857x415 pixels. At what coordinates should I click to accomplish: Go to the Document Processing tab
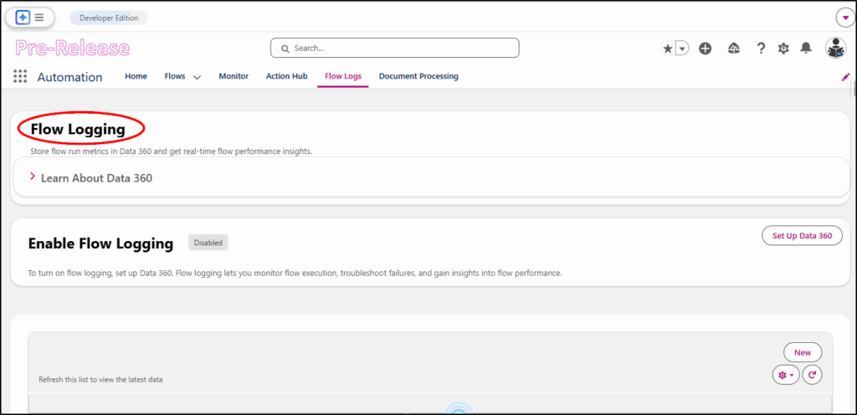point(418,76)
